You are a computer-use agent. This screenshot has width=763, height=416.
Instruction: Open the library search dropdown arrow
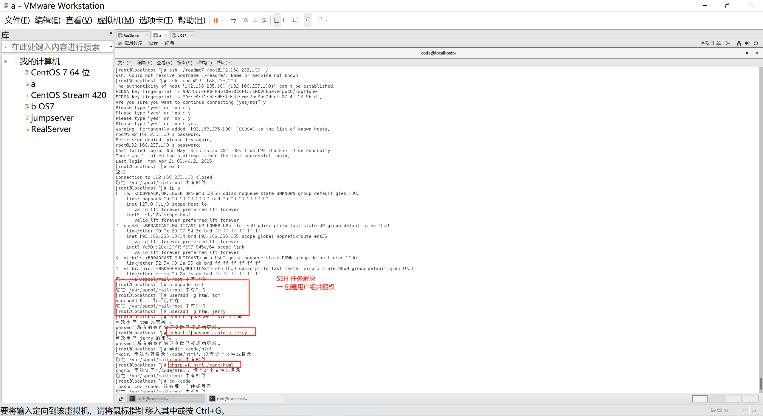point(111,47)
